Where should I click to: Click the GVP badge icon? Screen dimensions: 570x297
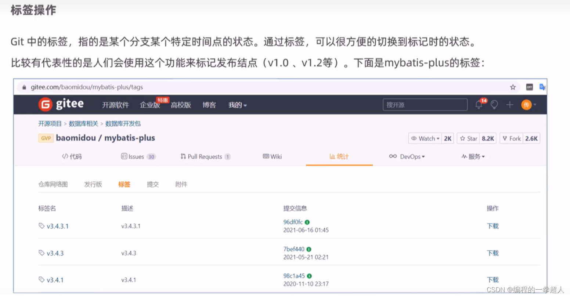coord(46,138)
